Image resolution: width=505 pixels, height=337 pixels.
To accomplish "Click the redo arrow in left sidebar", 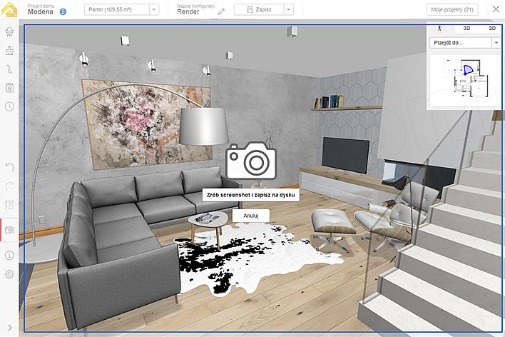I will point(9,186).
